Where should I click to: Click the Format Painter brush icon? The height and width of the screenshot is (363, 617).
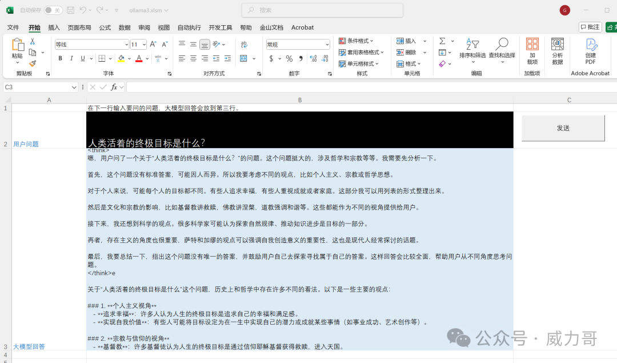(x=33, y=63)
